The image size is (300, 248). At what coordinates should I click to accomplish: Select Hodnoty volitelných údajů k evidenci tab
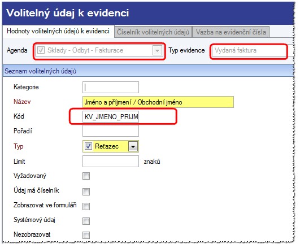coord(58,31)
